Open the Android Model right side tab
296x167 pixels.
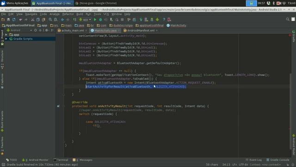coord(294,145)
